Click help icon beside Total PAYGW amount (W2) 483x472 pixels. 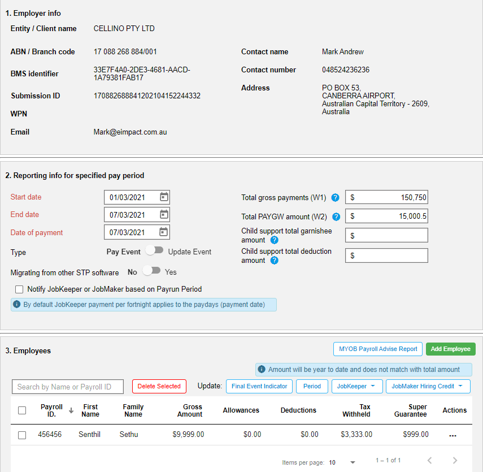[x=335, y=216]
